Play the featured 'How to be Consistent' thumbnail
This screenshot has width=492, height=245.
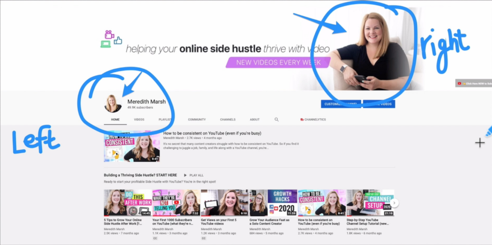pyautogui.click(x=132, y=146)
